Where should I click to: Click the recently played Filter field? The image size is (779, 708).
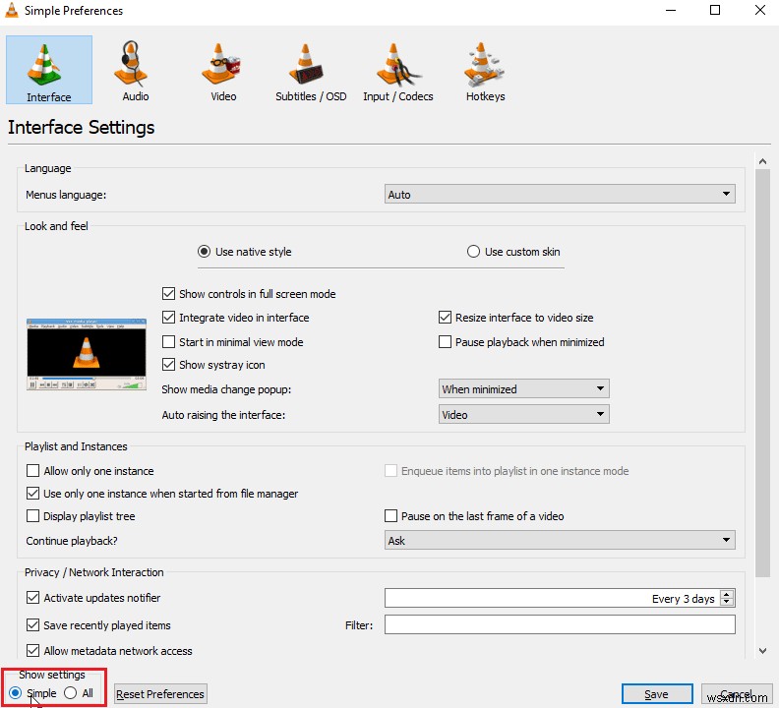(560, 624)
